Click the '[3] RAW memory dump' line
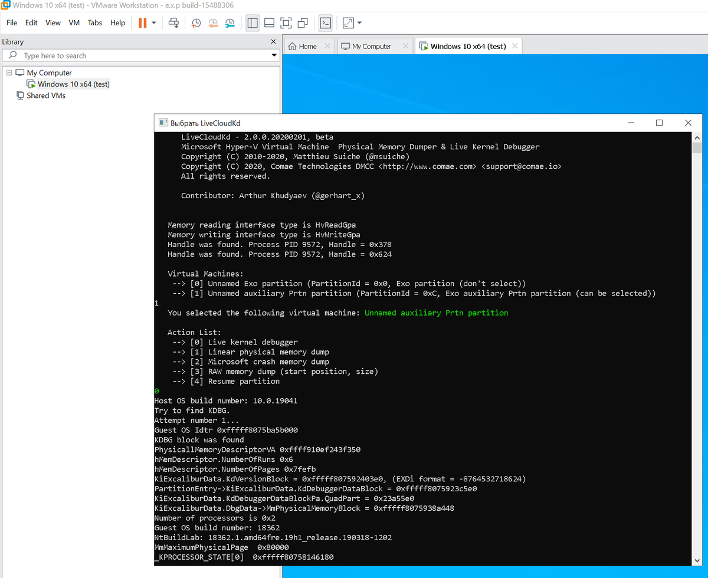This screenshot has height=578, width=708. click(276, 372)
